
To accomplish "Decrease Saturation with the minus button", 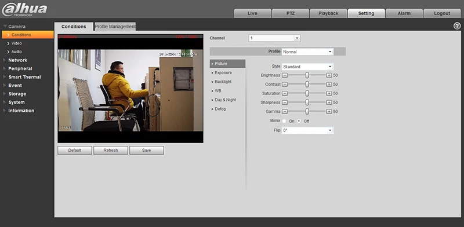I will click(x=284, y=93).
